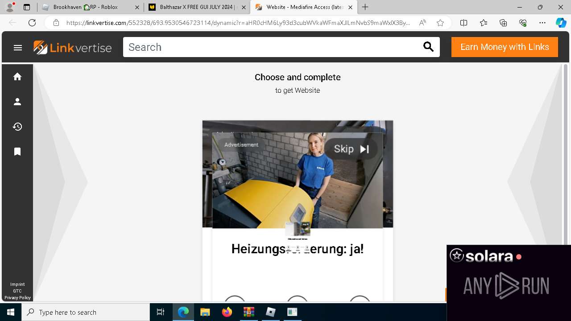Open the Privacy Policy link
571x321 pixels.
coord(17,298)
